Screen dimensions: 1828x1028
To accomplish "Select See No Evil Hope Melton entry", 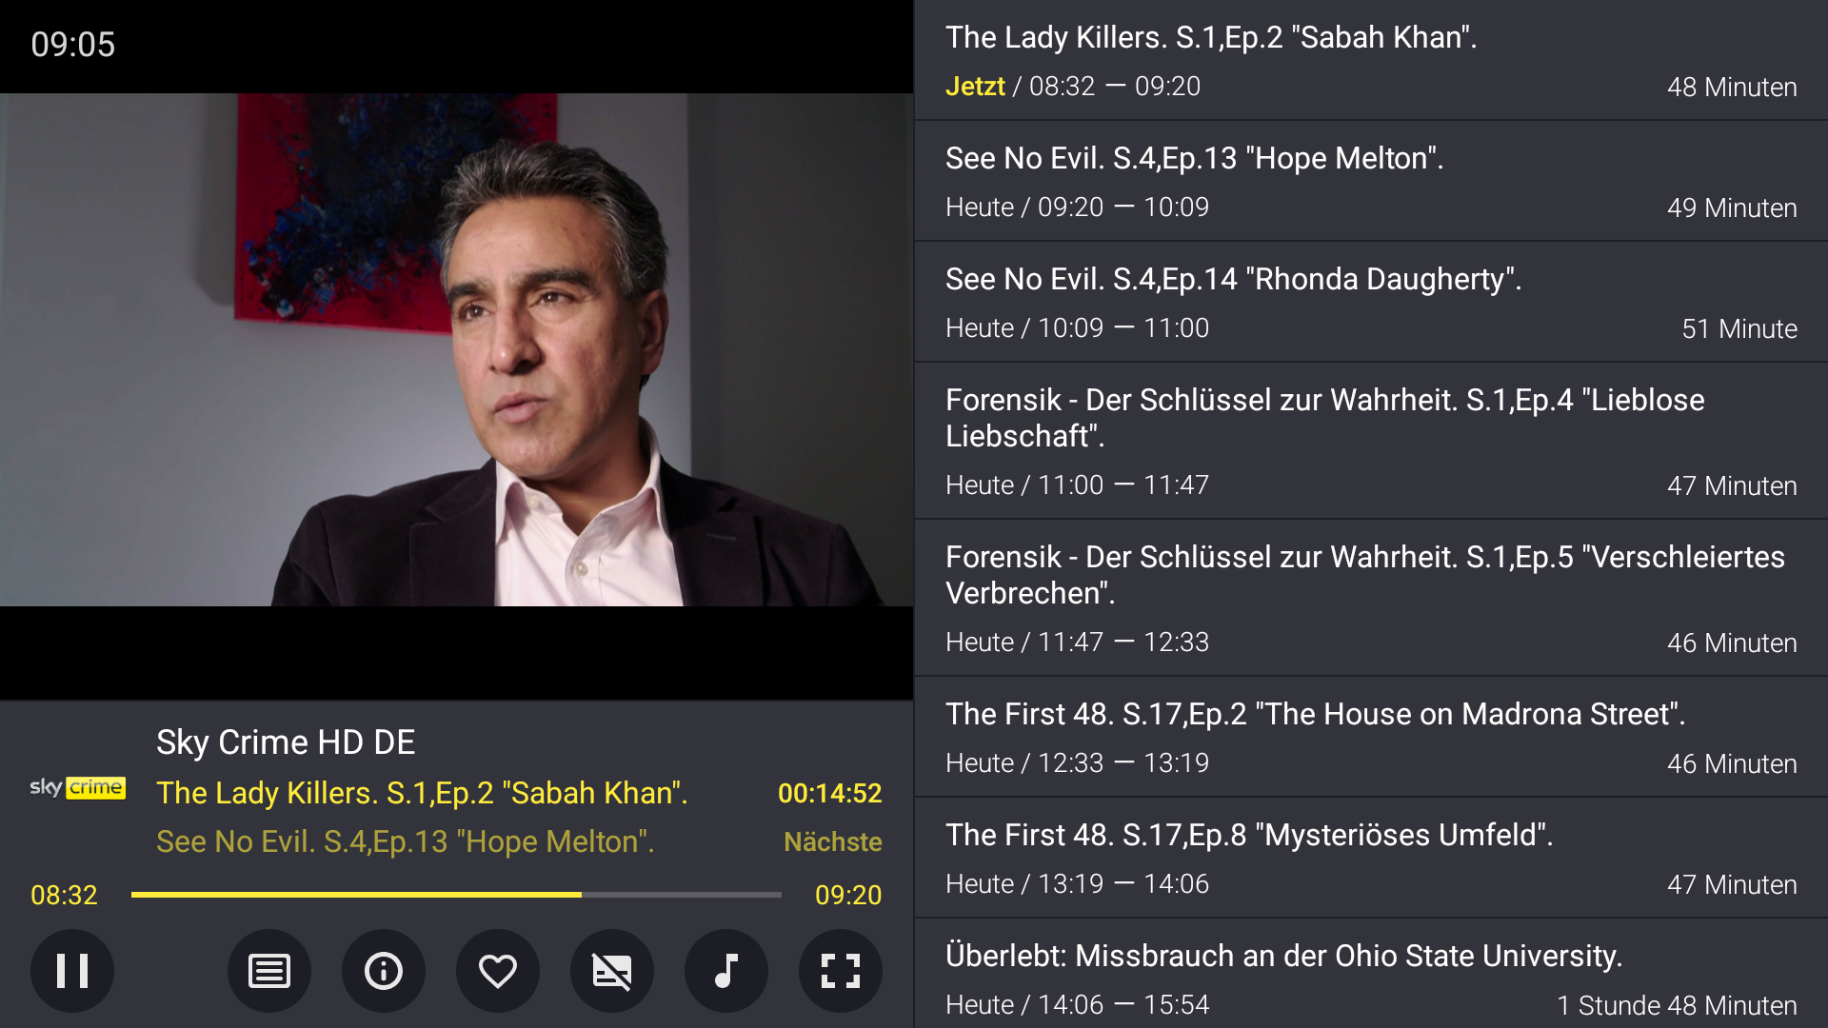I will 1371,181.
